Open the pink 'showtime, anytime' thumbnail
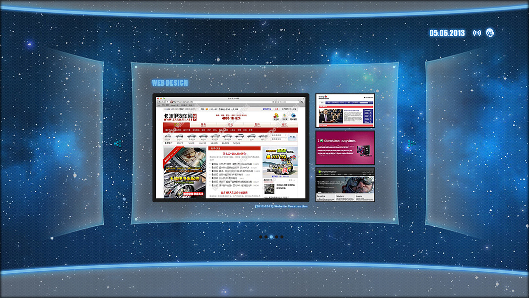This screenshot has height=298, width=529. (x=345, y=148)
